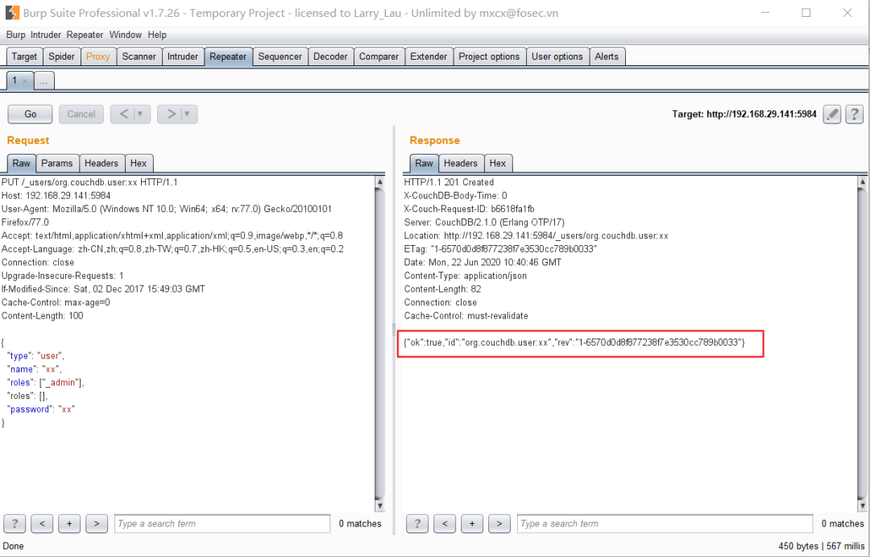Add a new Repeater tab with ...
870x557 pixels.
(x=43, y=81)
